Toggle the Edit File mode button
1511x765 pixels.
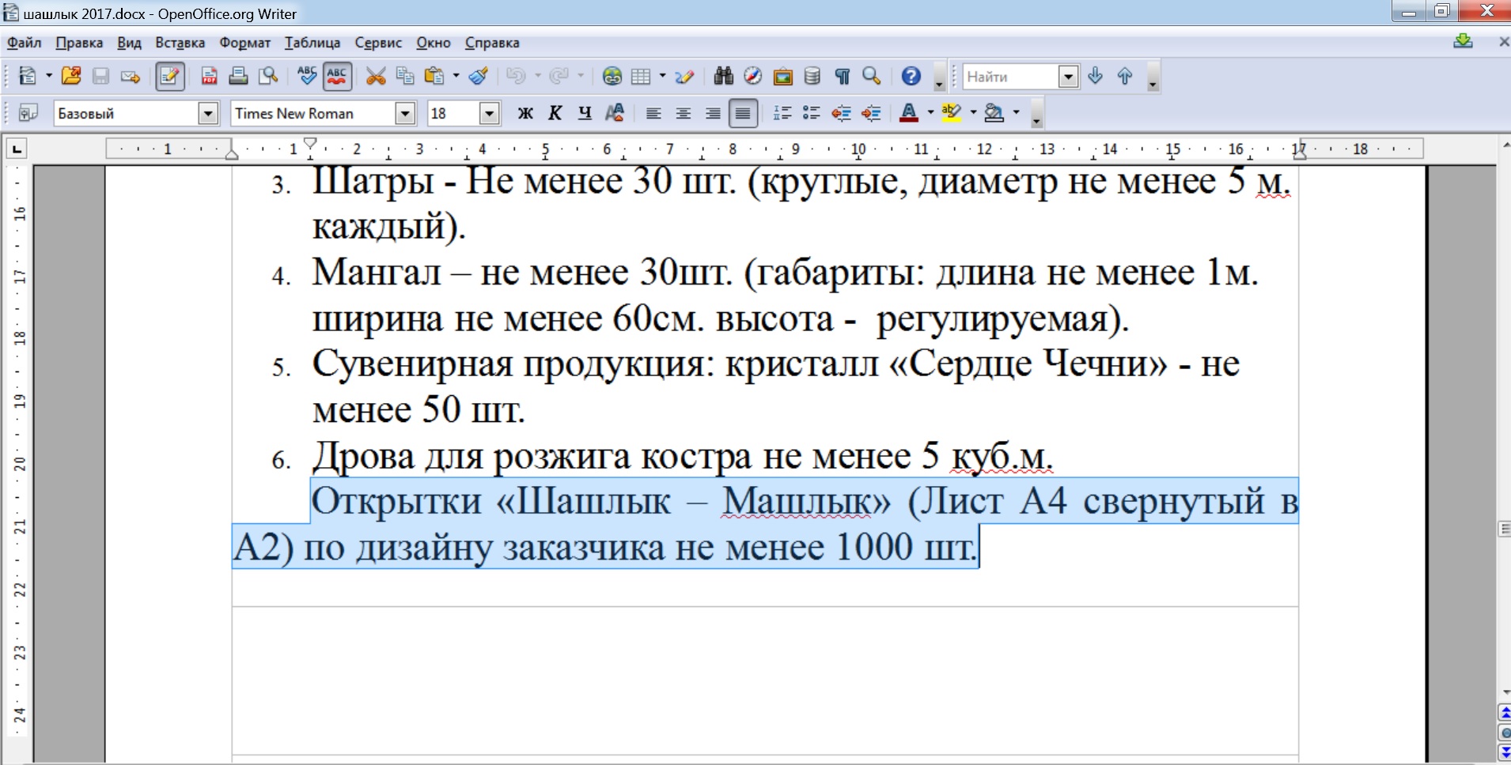169,76
